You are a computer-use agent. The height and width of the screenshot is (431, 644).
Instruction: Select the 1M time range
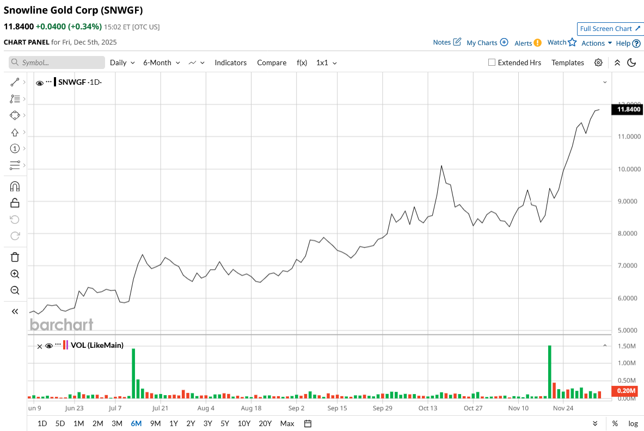coord(78,423)
